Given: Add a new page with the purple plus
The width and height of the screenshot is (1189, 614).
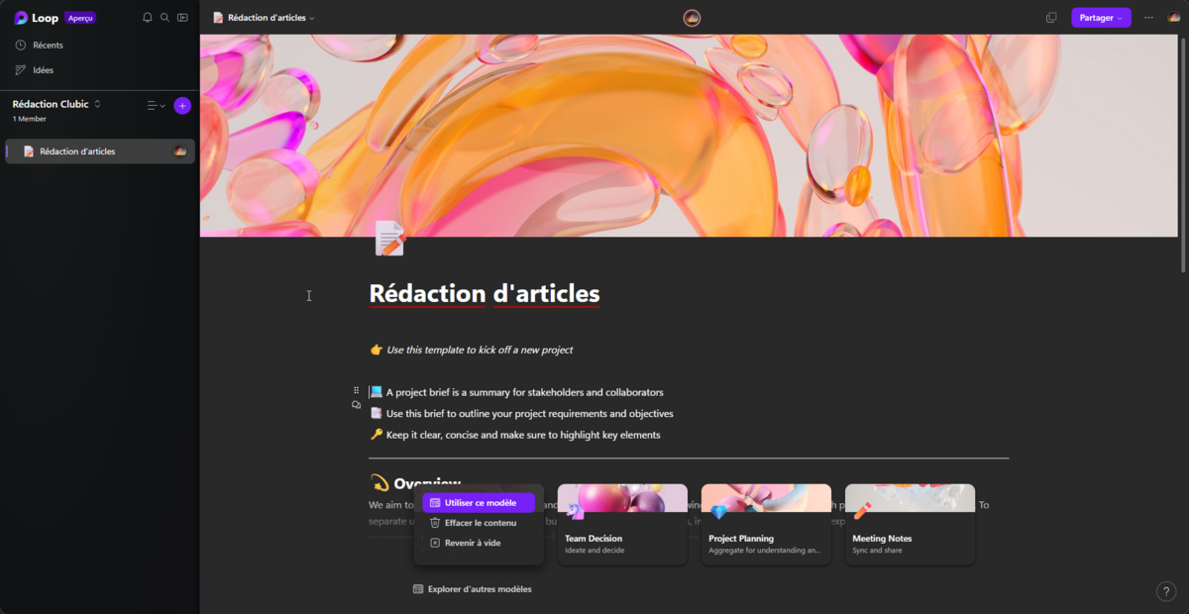Looking at the screenshot, I should [182, 105].
